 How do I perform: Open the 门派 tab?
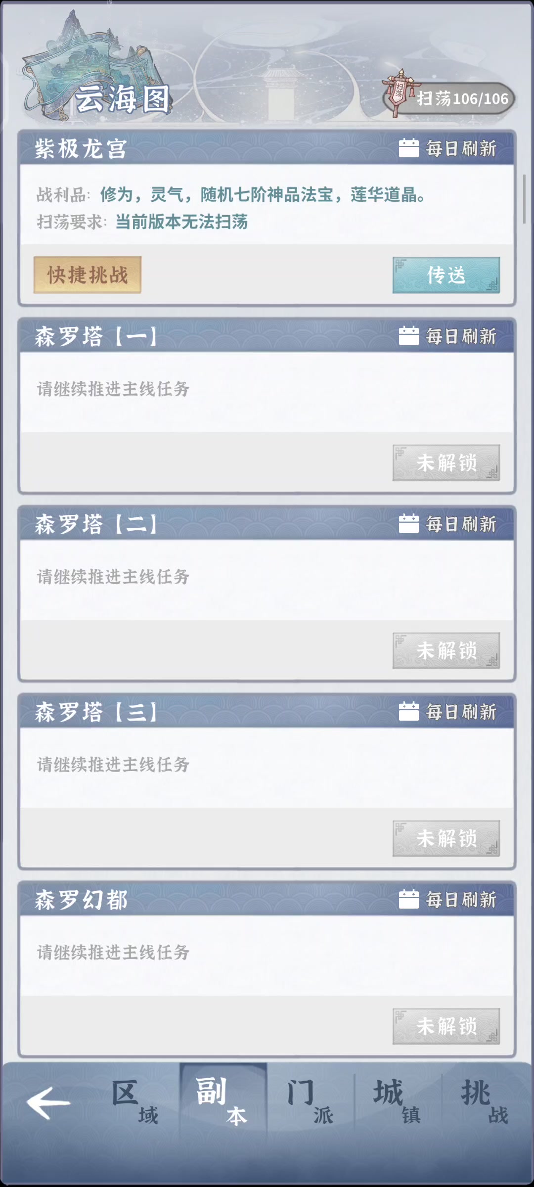[x=311, y=1101]
